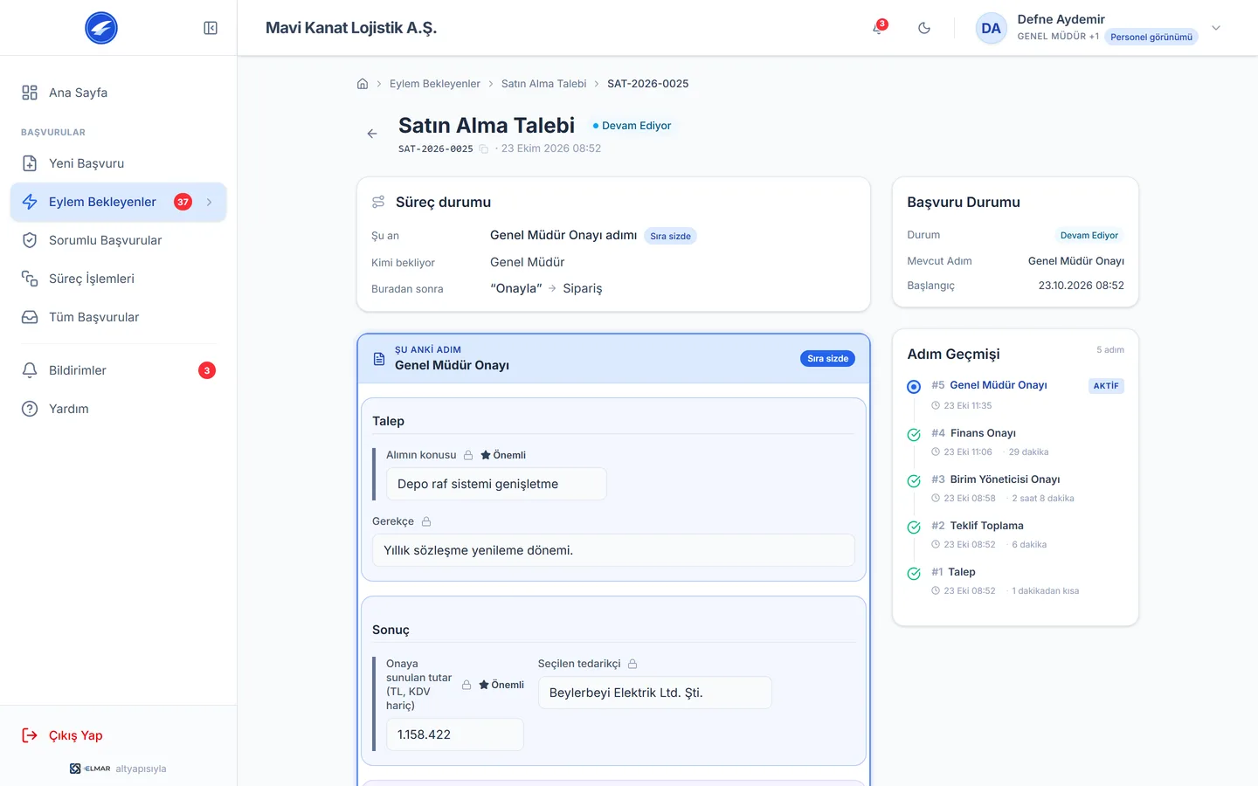The image size is (1258, 786).
Task: Expand Eylem Bekleyenler chevron arrow
Action: coord(210,202)
